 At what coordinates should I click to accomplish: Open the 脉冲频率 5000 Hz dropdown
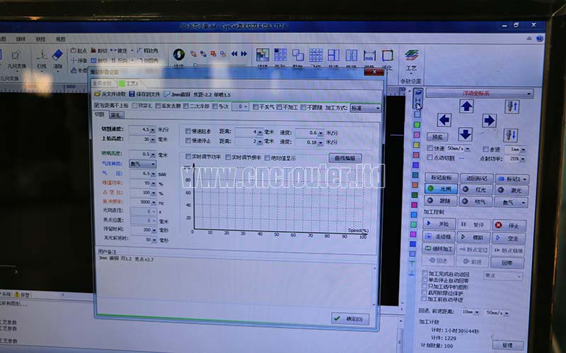tap(154, 202)
